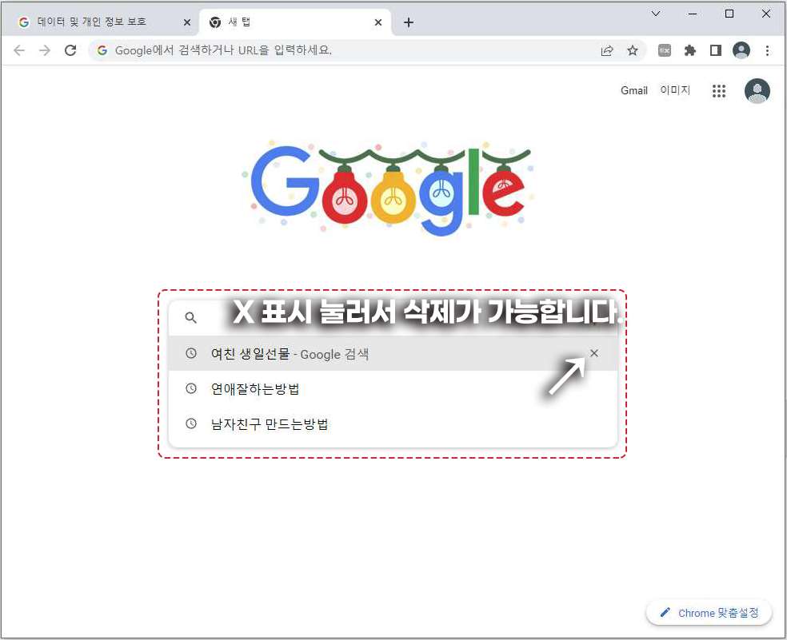787x640 pixels.
Task: Go back with the browser back arrow
Action: coord(19,50)
